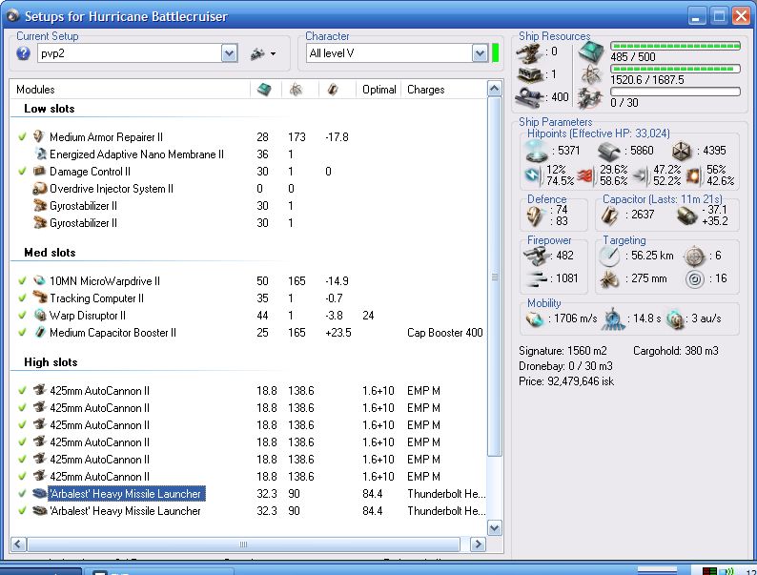This screenshot has width=757, height=575.
Task: Click the launcher hardpoints icon in Ship Resources
Action: [x=530, y=74]
